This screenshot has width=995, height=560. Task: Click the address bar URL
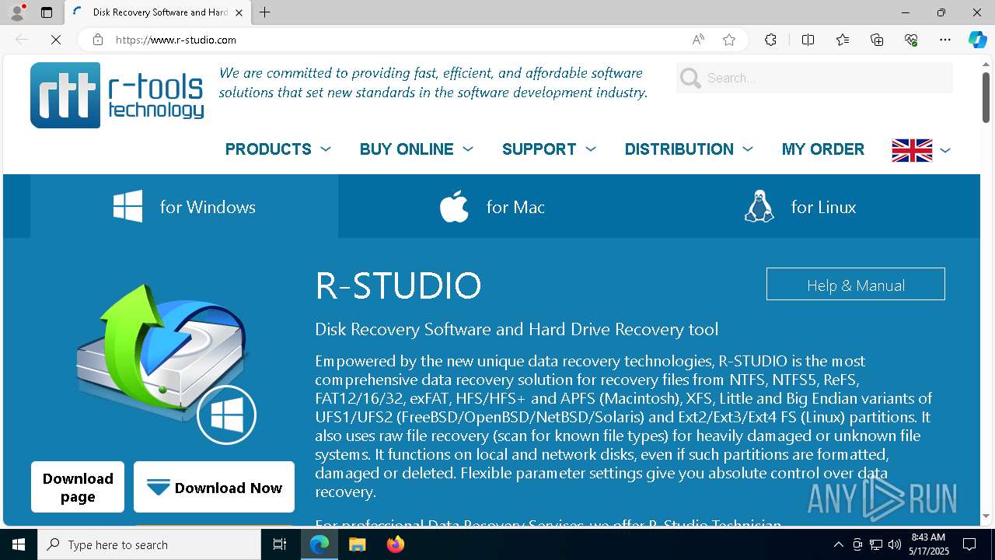click(176, 40)
